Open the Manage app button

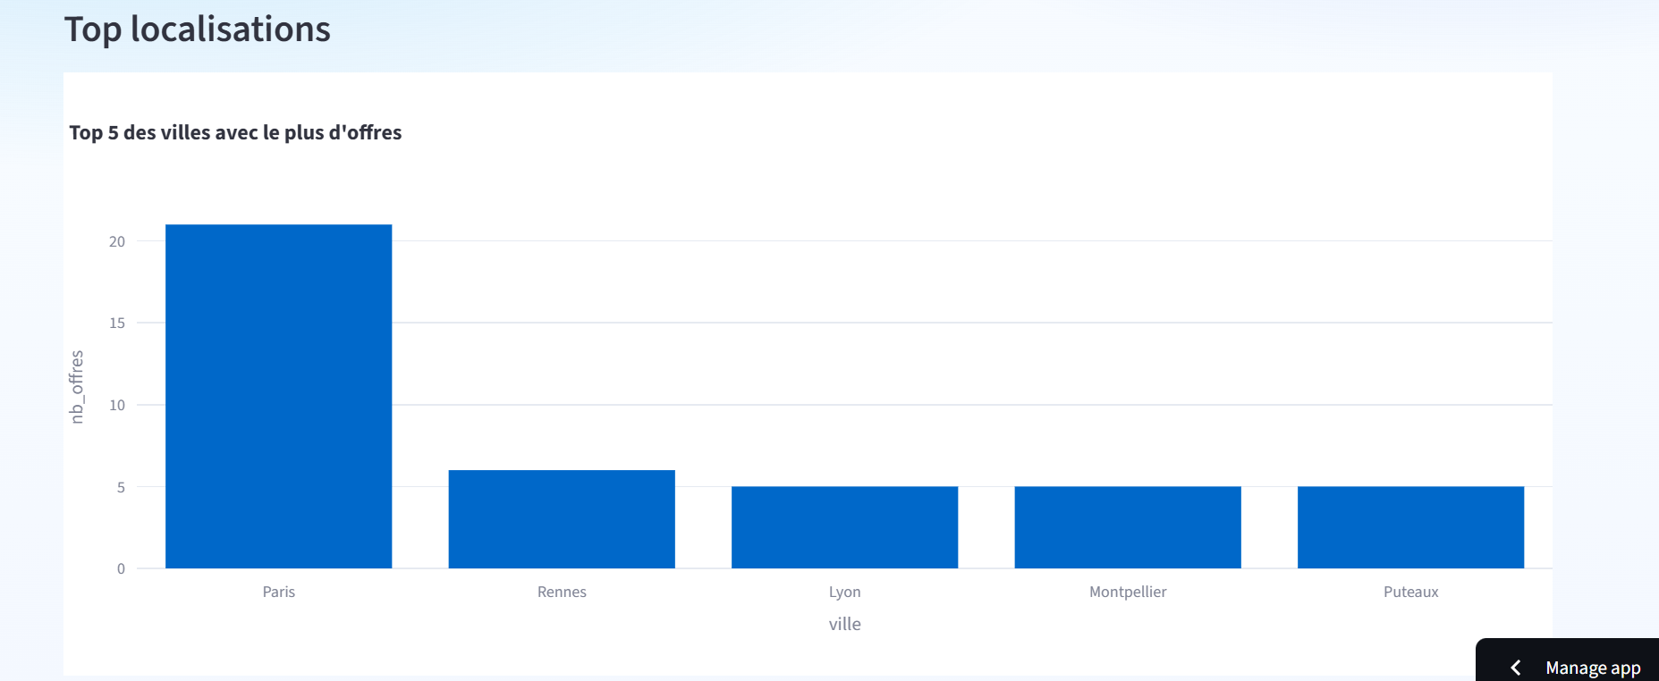(x=1592, y=668)
